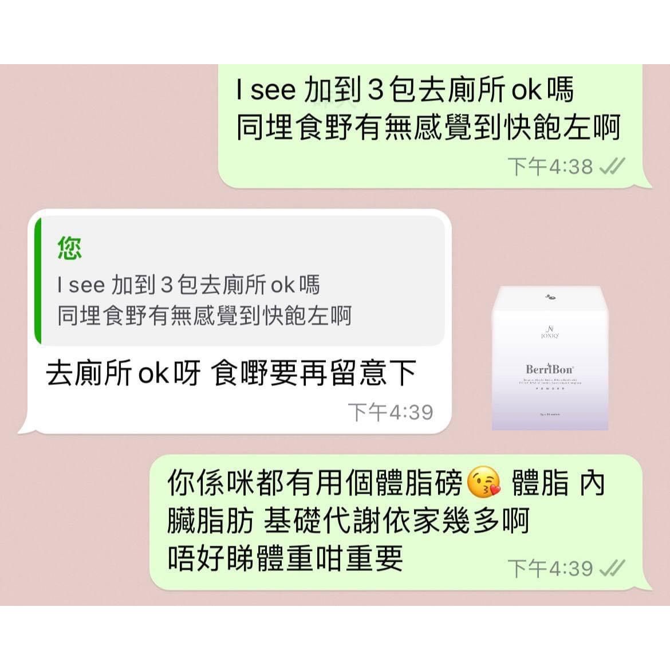This screenshot has height=670, width=670.
Task: Click the line 臟脂肪 基礎代謝依家幾多啊
Action: pyautogui.click(x=348, y=521)
